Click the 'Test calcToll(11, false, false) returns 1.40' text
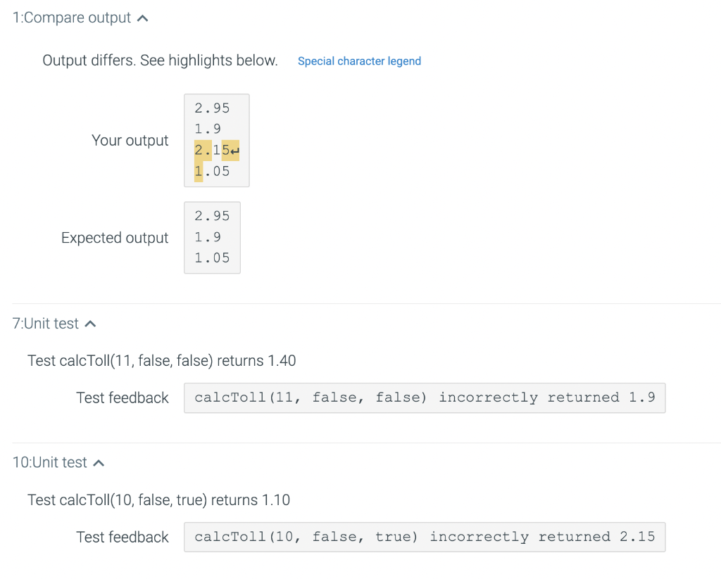721x579 pixels. coord(161,360)
